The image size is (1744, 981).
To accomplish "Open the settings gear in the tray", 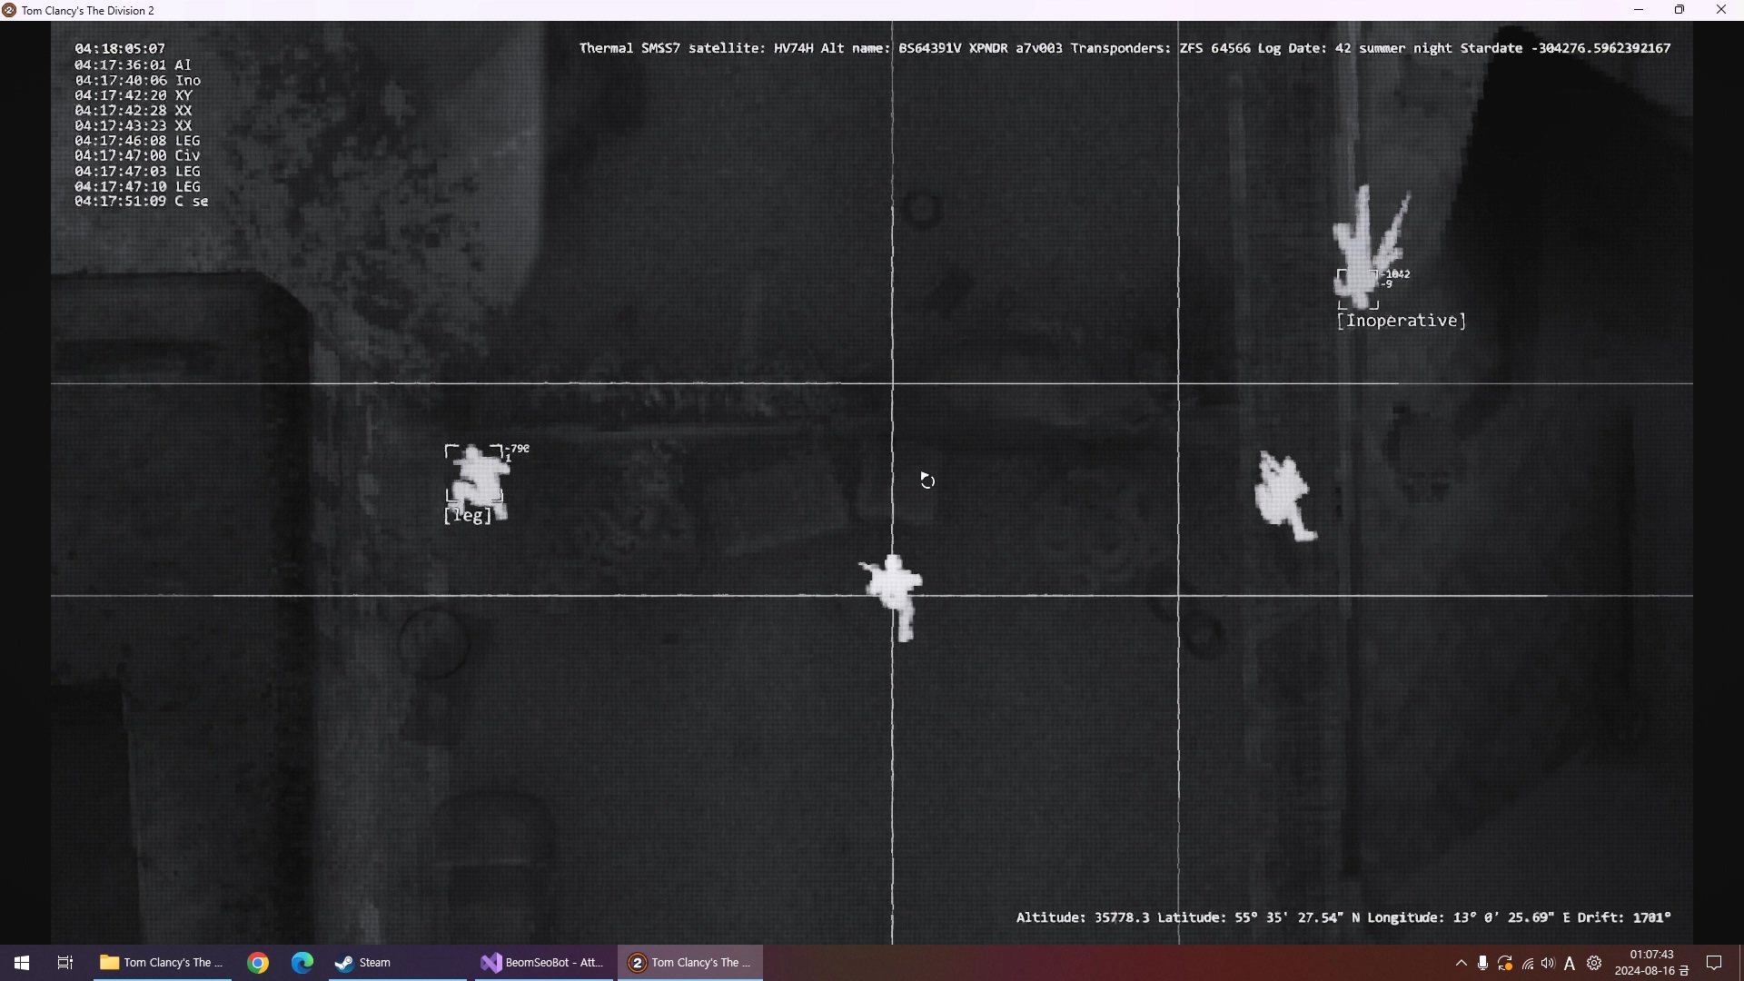I will (x=1594, y=963).
